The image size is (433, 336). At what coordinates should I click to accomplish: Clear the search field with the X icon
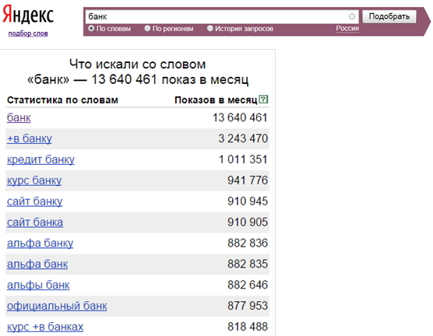[352, 16]
